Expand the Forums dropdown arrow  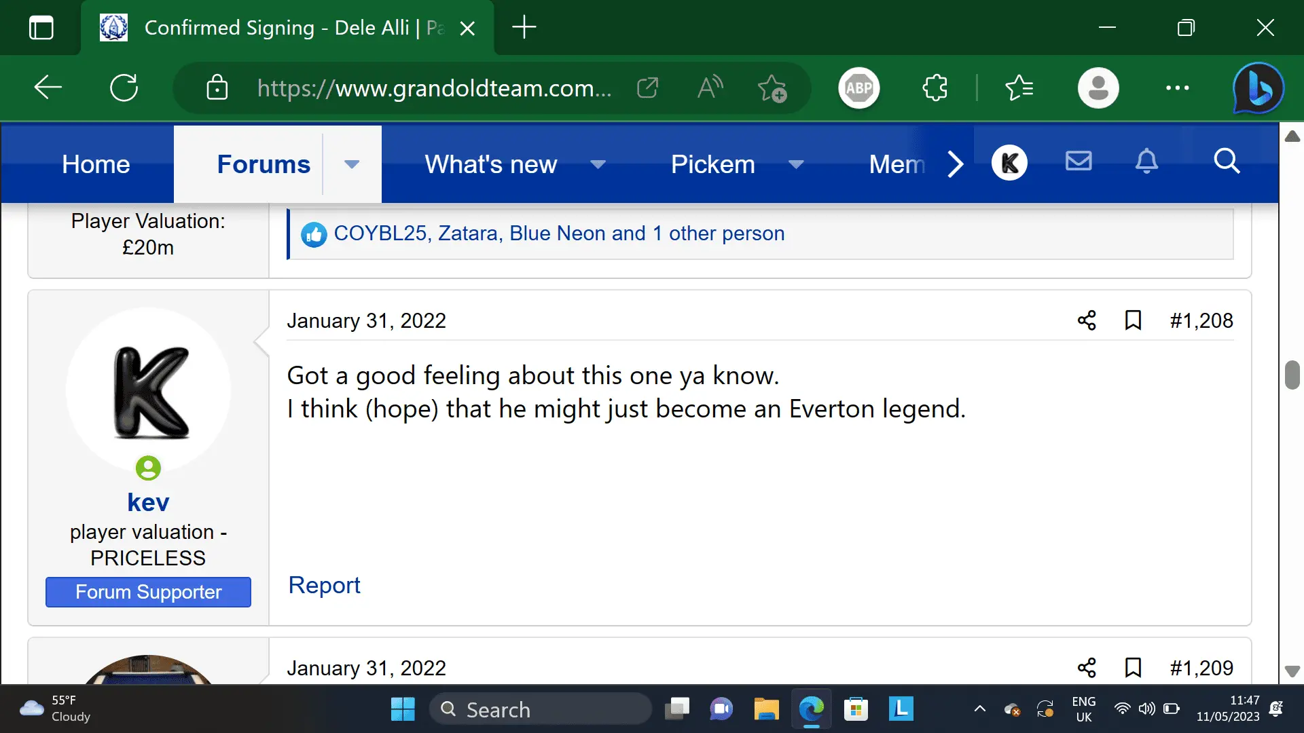(x=351, y=164)
